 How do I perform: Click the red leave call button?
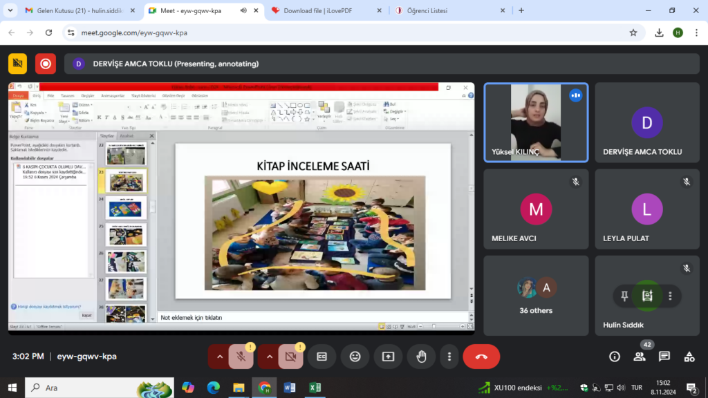[x=481, y=357]
